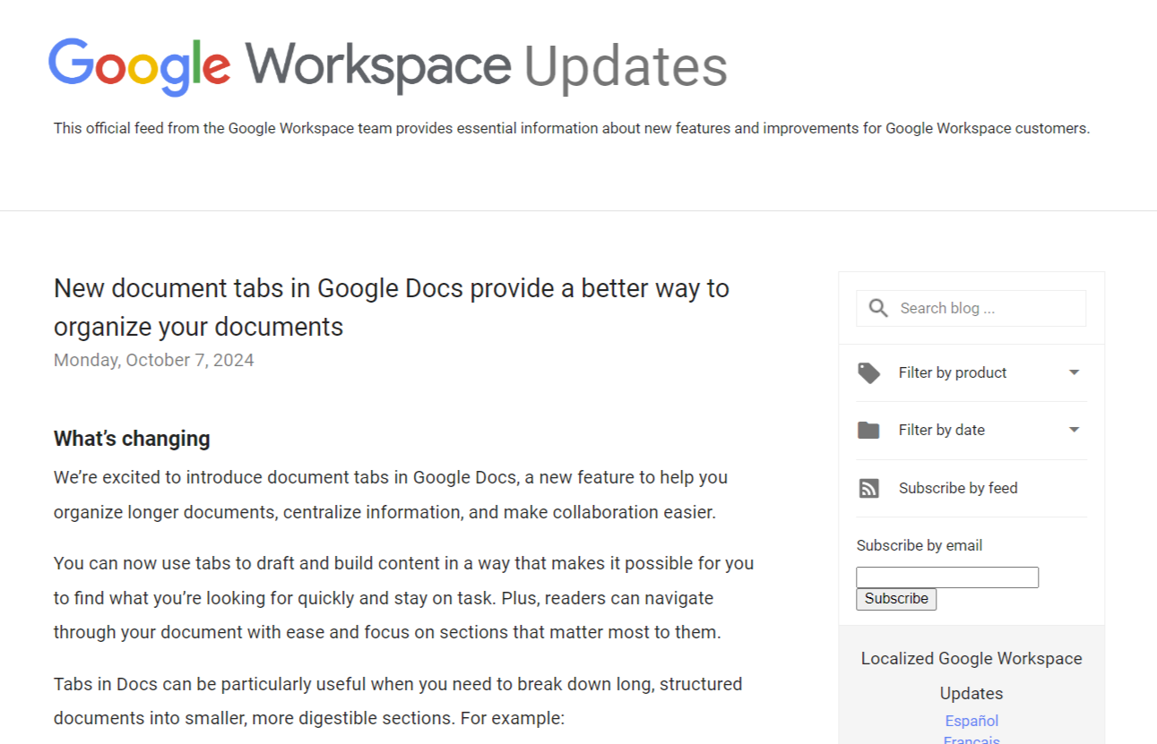Viewport: 1157px width, 744px height.
Task: Click the Monday, October 7, 2024 date
Action: tap(153, 360)
